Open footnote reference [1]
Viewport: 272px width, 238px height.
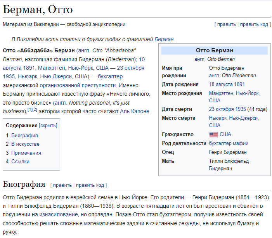[30, 110]
